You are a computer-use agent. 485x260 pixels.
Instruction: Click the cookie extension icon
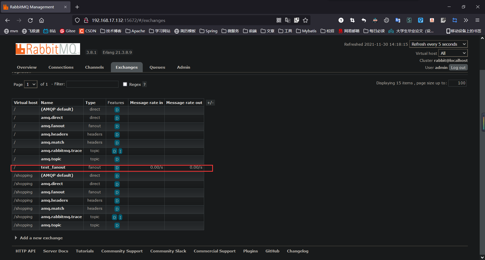(x=386, y=20)
